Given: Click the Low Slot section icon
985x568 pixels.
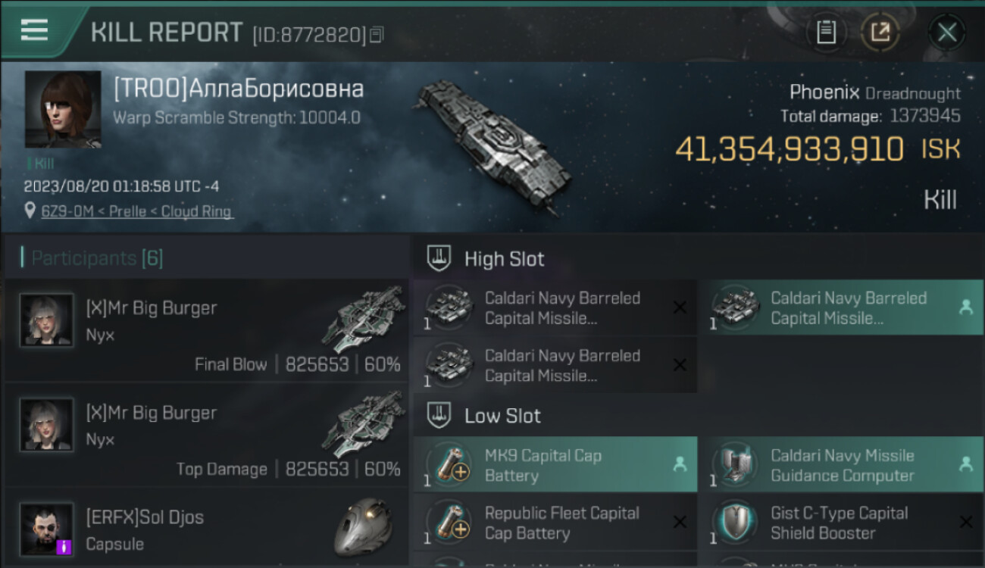Looking at the screenshot, I should 439,416.
